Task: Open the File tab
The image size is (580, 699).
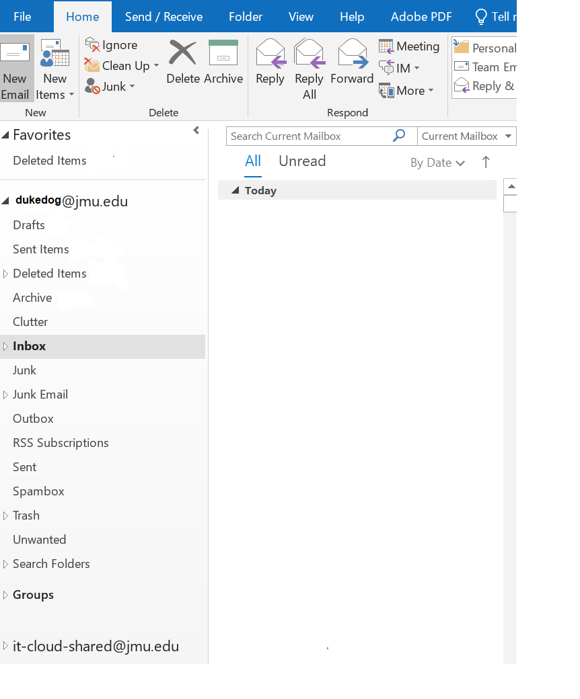Action: pos(22,17)
